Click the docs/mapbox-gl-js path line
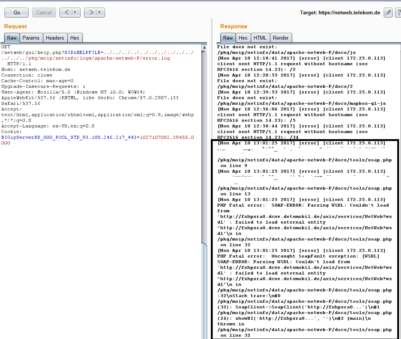 302,103
